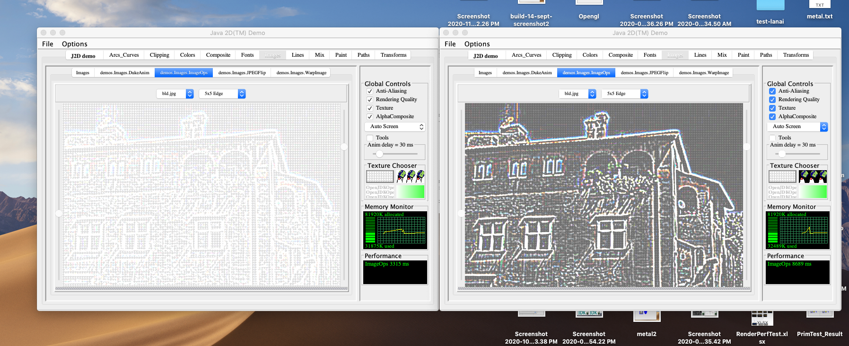Enable the Tools checkbox in left window
This screenshot has width=849, height=346.
coord(370,138)
